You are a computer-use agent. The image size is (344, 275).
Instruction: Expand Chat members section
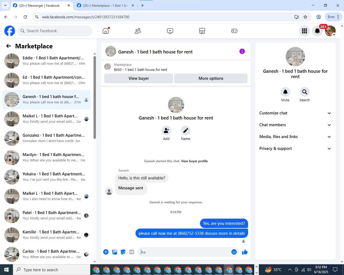point(295,125)
